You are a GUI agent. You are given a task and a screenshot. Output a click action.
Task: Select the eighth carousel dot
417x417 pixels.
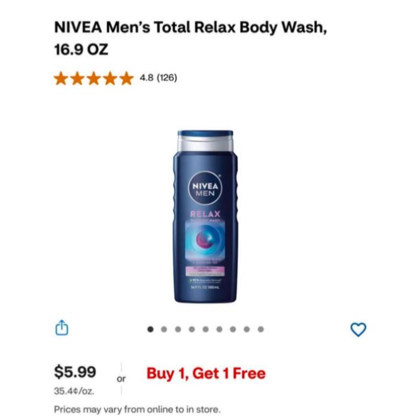[x=247, y=329]
